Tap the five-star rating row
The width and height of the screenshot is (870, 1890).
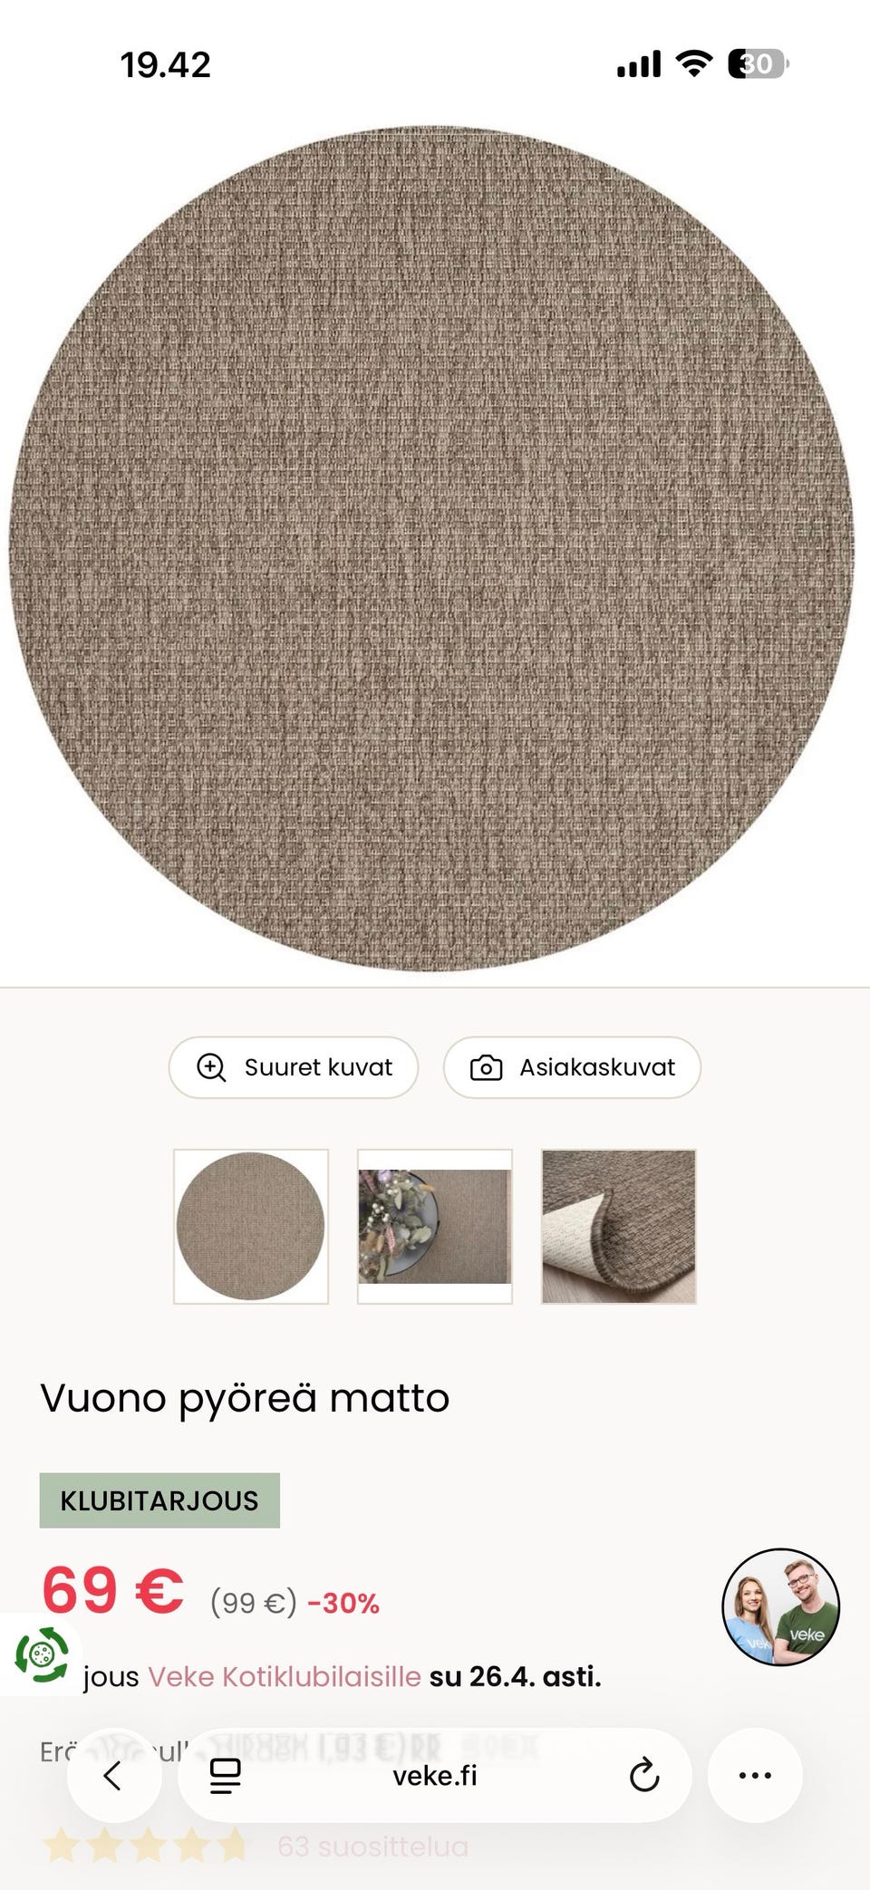pyautogui.click(x=145, y=1846)
